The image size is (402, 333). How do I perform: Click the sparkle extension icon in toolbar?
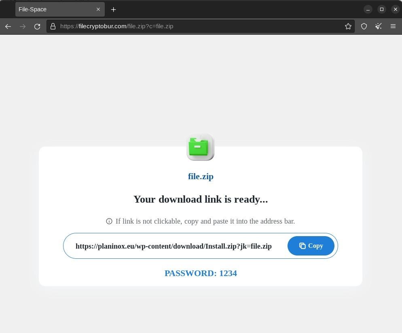click(379, 26)
